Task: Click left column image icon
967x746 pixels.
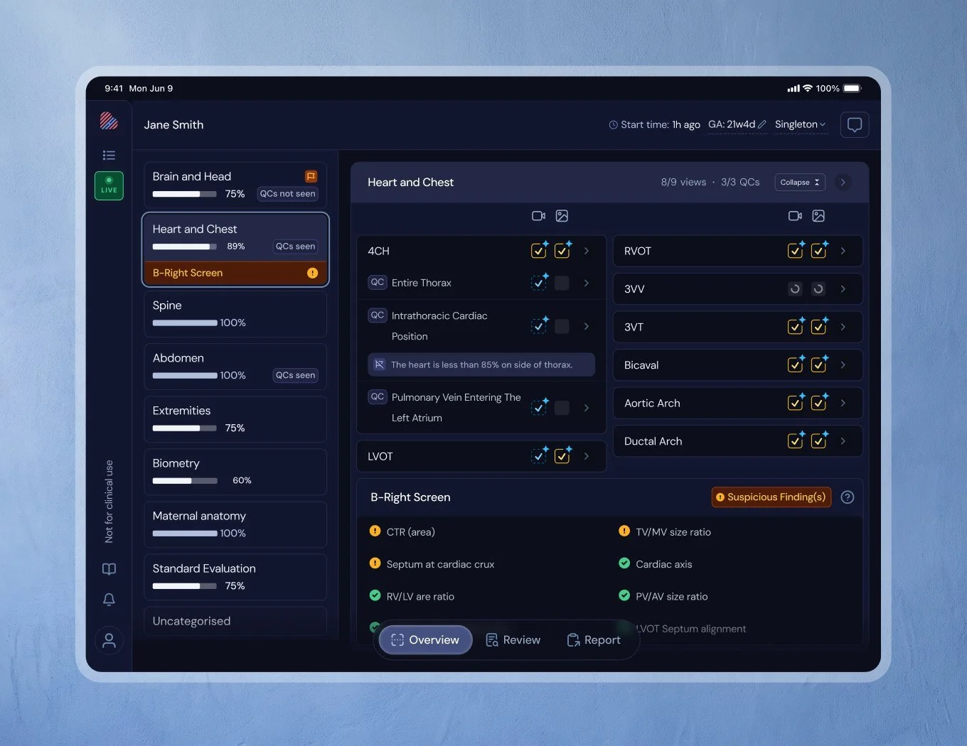Action: (x=562, y=216)
